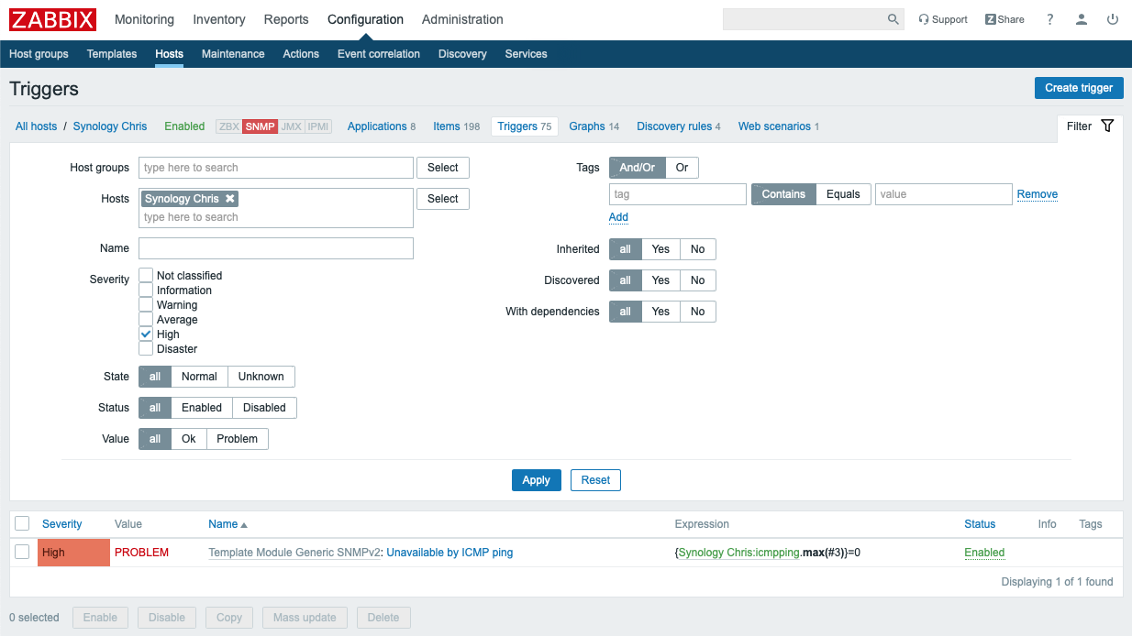Image resolution: width=1132 pixels, height=636 pixels.
Task: Select Equals tag operator
Action: tap(843, 194)
